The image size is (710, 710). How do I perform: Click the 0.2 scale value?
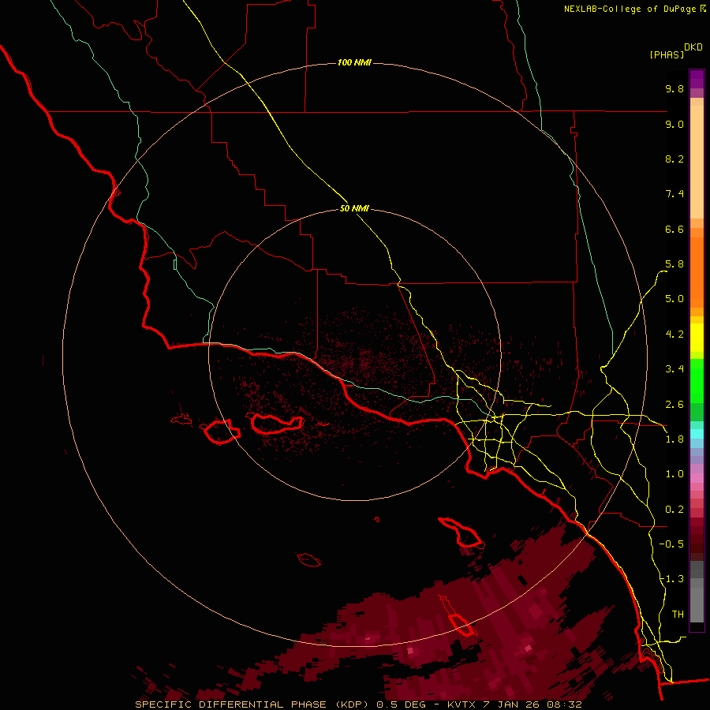(674, 510)
